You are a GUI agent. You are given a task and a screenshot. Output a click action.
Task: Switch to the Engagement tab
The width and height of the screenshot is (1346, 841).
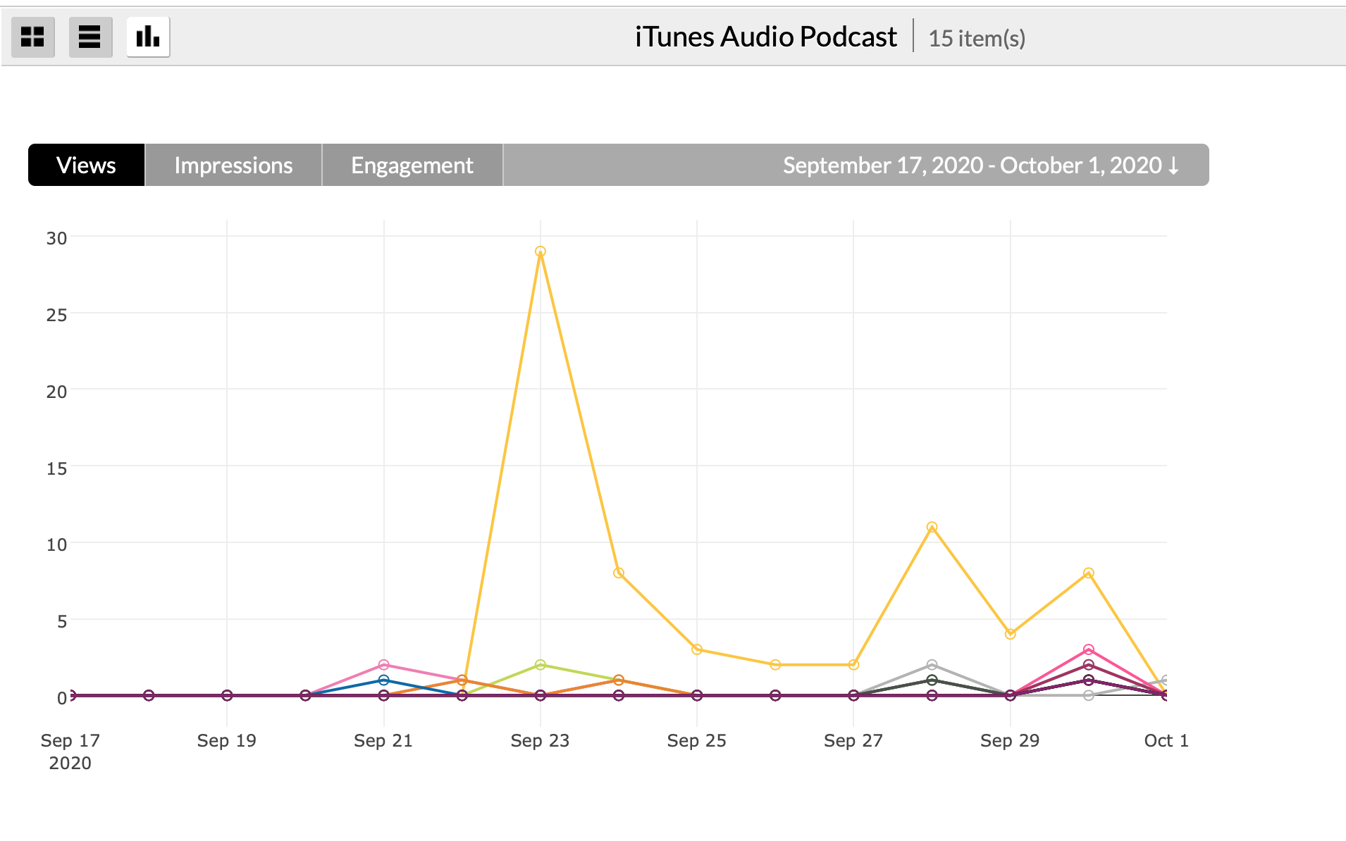pos(412,166)
